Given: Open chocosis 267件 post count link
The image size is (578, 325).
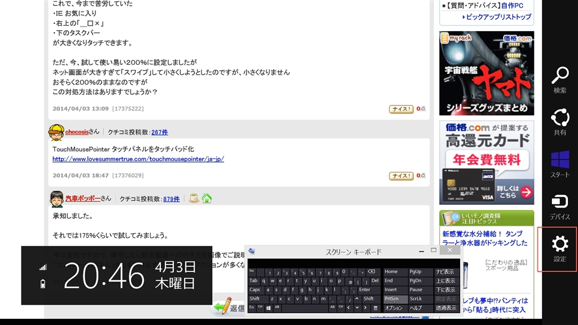Looking at the screenshot, I should coord(160,132).
